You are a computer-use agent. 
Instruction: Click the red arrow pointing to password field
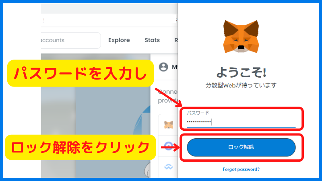pos(168,97)
